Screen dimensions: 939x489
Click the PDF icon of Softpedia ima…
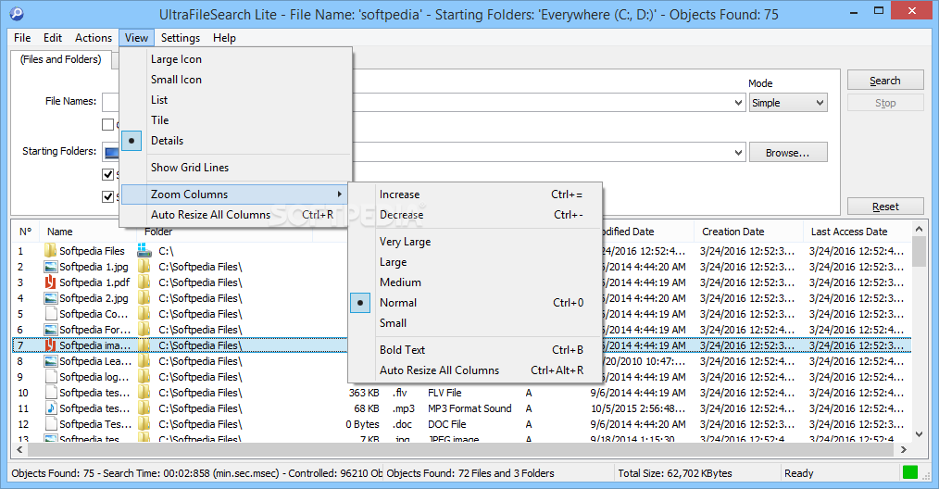(50, 345)
